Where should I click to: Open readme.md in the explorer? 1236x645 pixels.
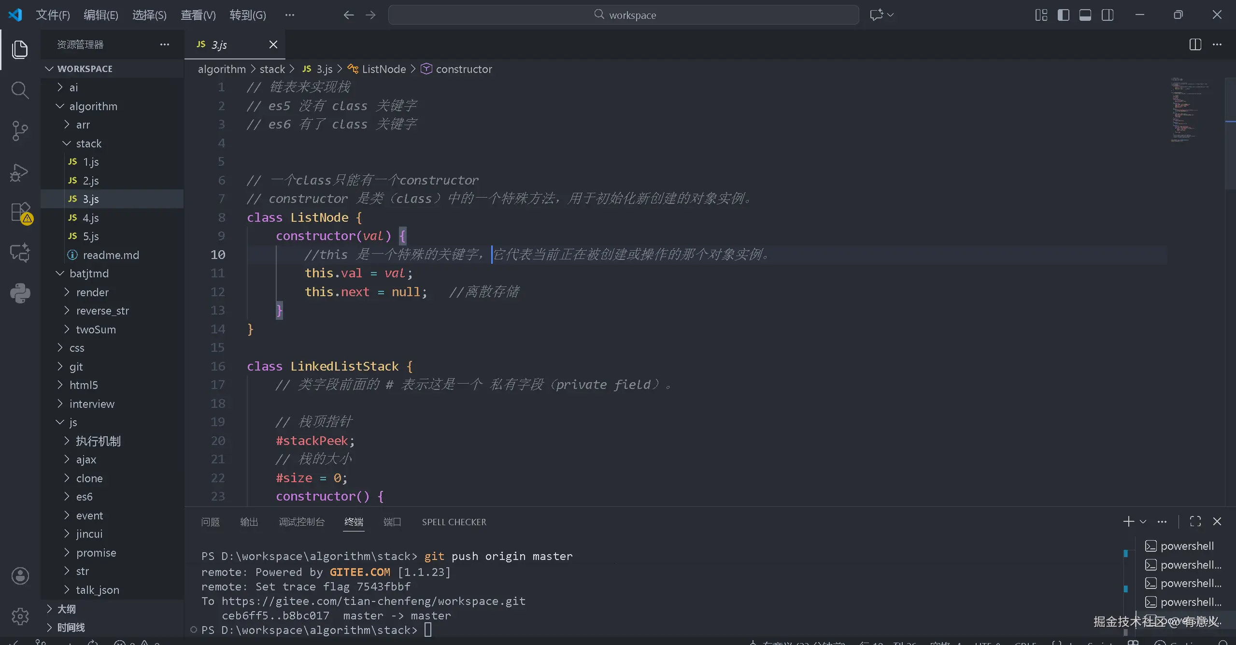[111, 255]
